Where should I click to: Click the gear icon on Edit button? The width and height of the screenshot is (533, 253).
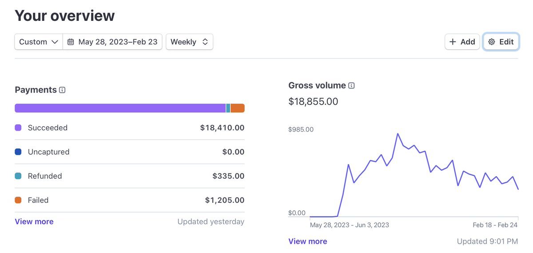click(x=492, y=42)
